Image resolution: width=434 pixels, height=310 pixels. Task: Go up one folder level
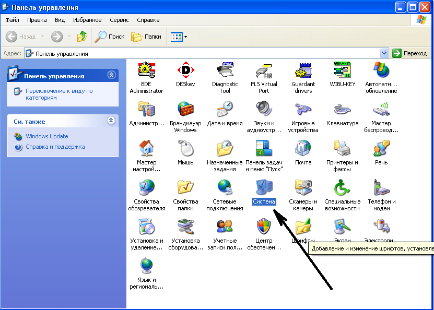tap(82, 37)
